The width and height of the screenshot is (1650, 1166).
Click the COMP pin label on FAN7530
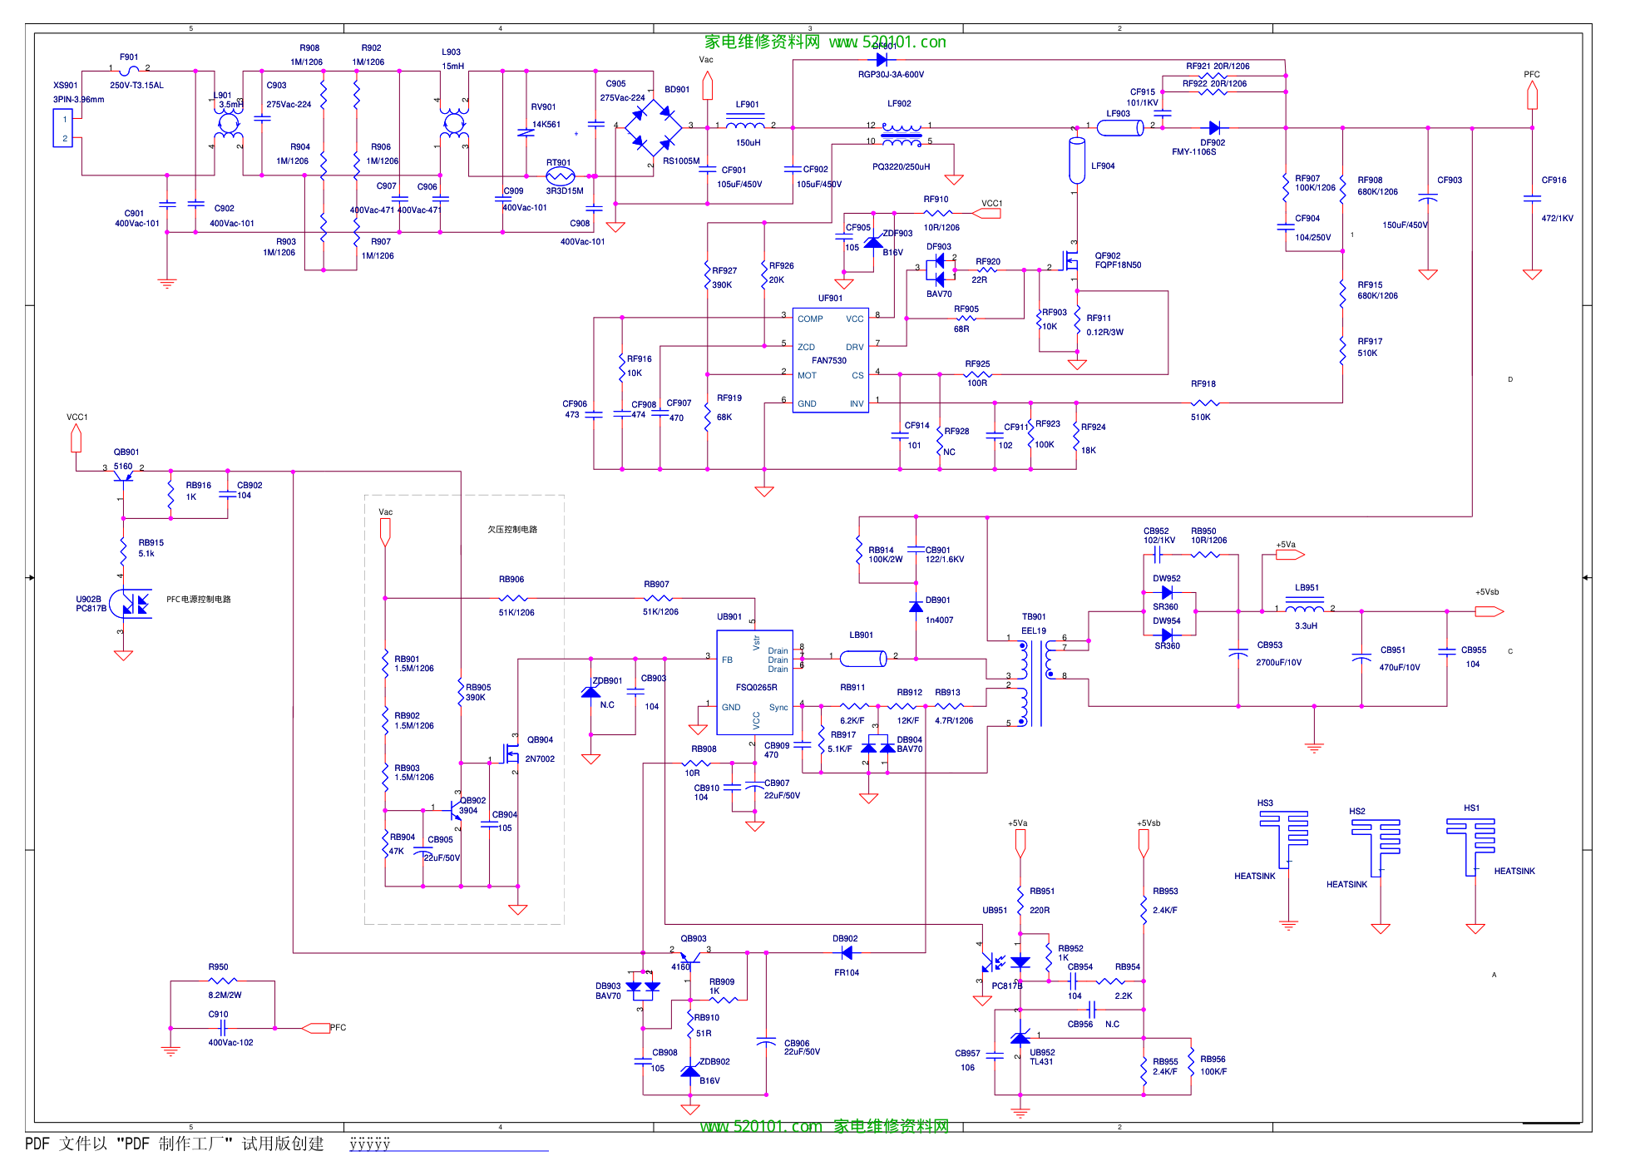pyautogui.click(x=810, y=319)
